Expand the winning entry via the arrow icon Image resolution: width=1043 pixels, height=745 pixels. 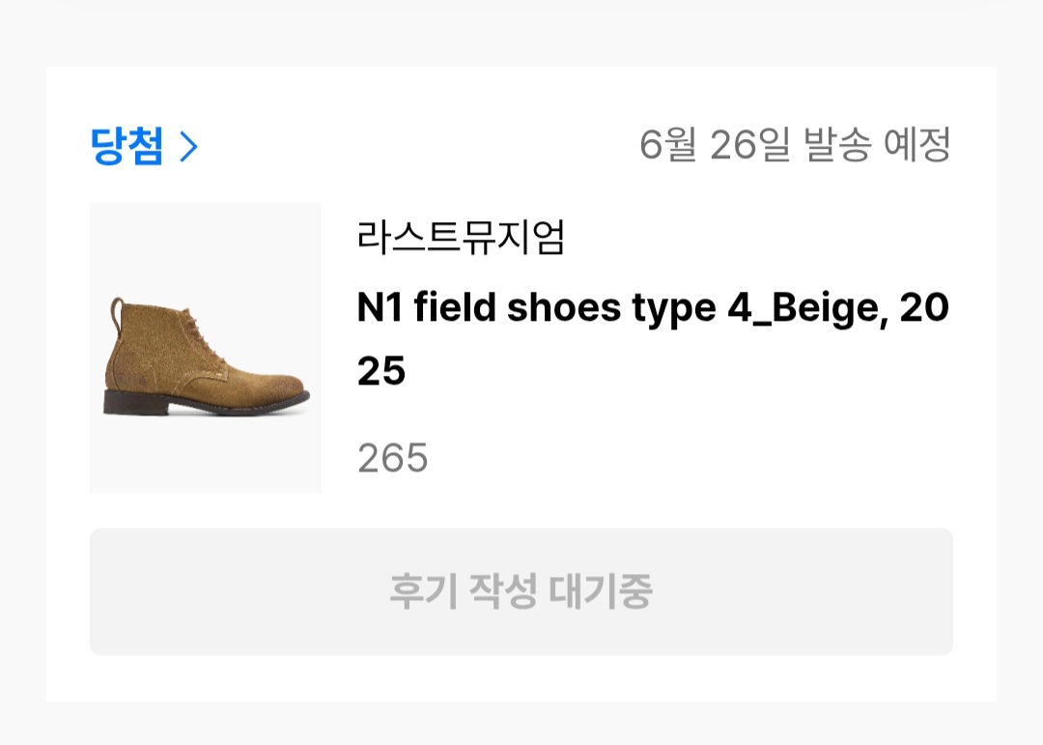(189, 146)
